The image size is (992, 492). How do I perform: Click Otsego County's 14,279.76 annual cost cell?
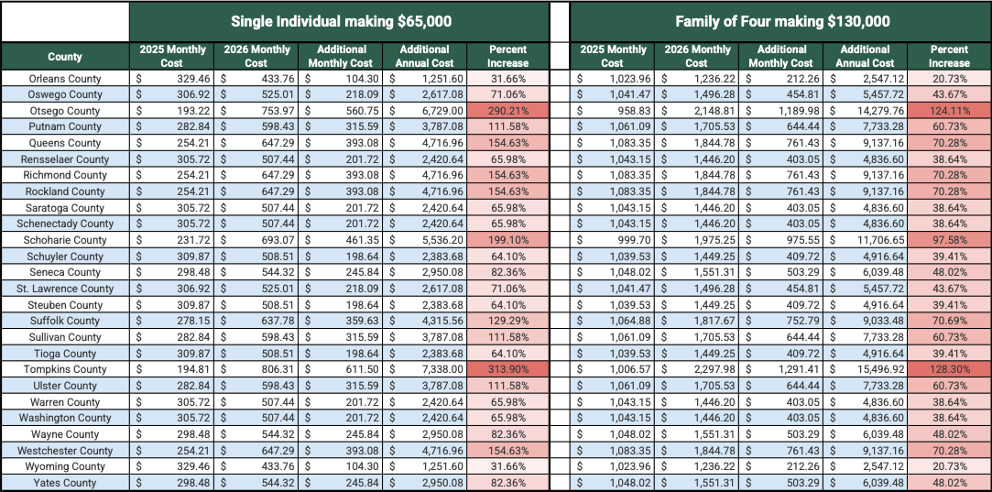tap(865, 111)
